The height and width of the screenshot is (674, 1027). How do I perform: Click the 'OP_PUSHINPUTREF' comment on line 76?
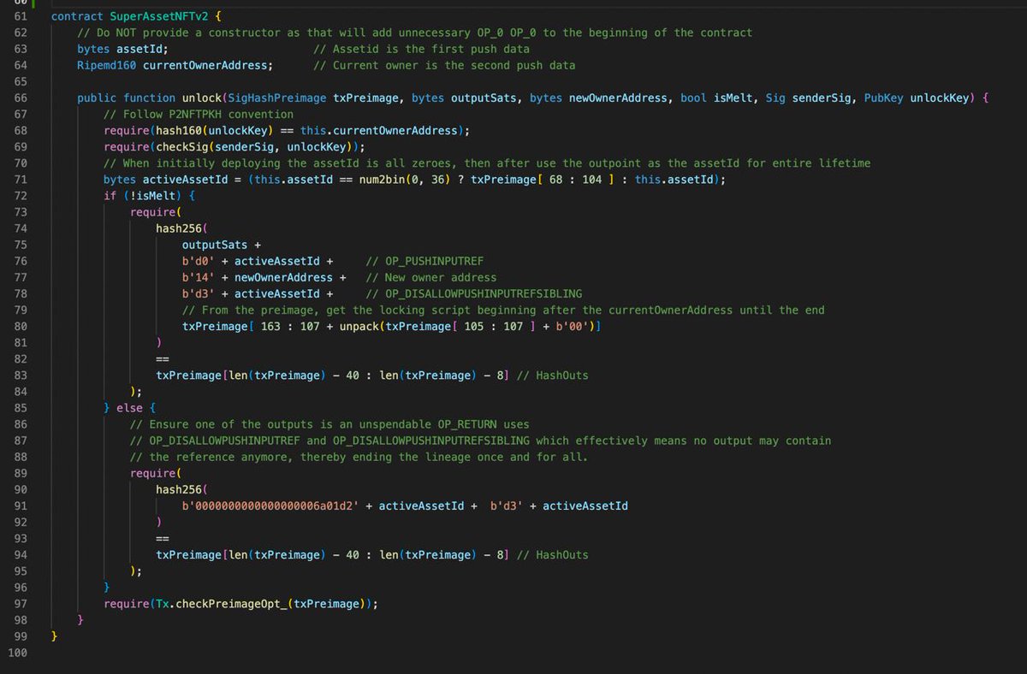tap(425, 261)
